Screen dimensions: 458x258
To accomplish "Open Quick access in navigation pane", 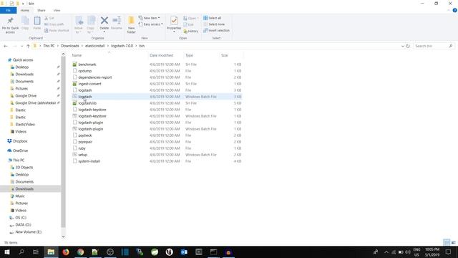I will click(x=23, y=60).
